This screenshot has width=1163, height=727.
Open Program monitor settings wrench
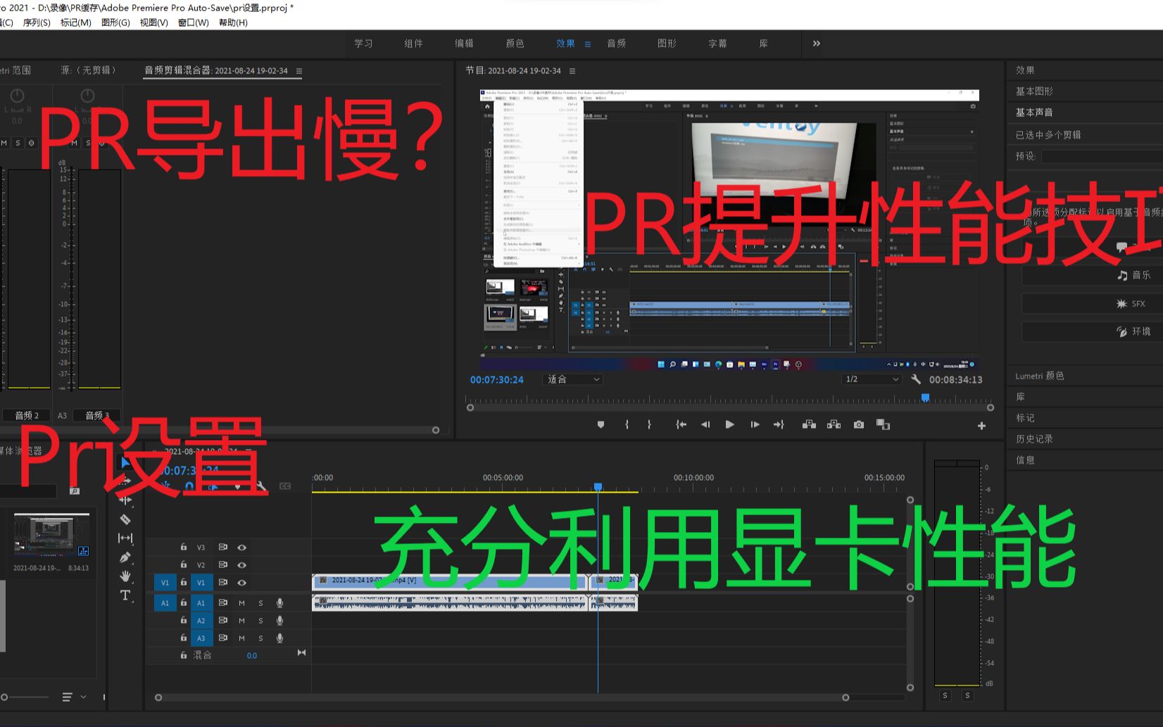[x=916, y=379]
